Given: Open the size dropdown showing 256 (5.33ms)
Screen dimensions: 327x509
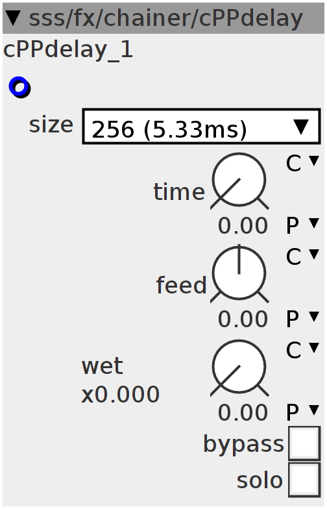Looking at the screenshot, I should click(x=201, y=127).
